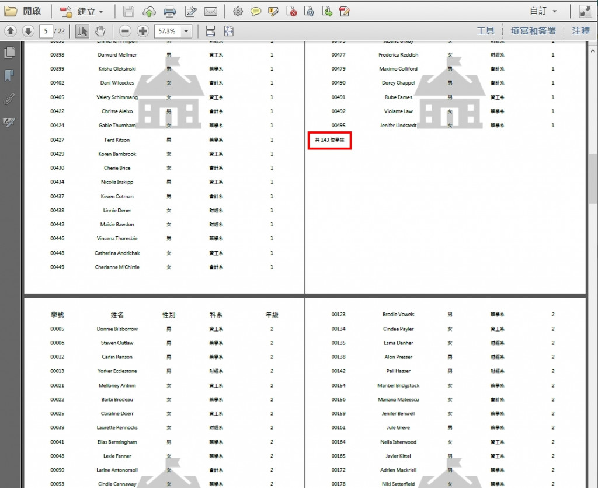Click the Send email envelope icon
Screen dimensions: 598x488
click(x=210, y=12)
